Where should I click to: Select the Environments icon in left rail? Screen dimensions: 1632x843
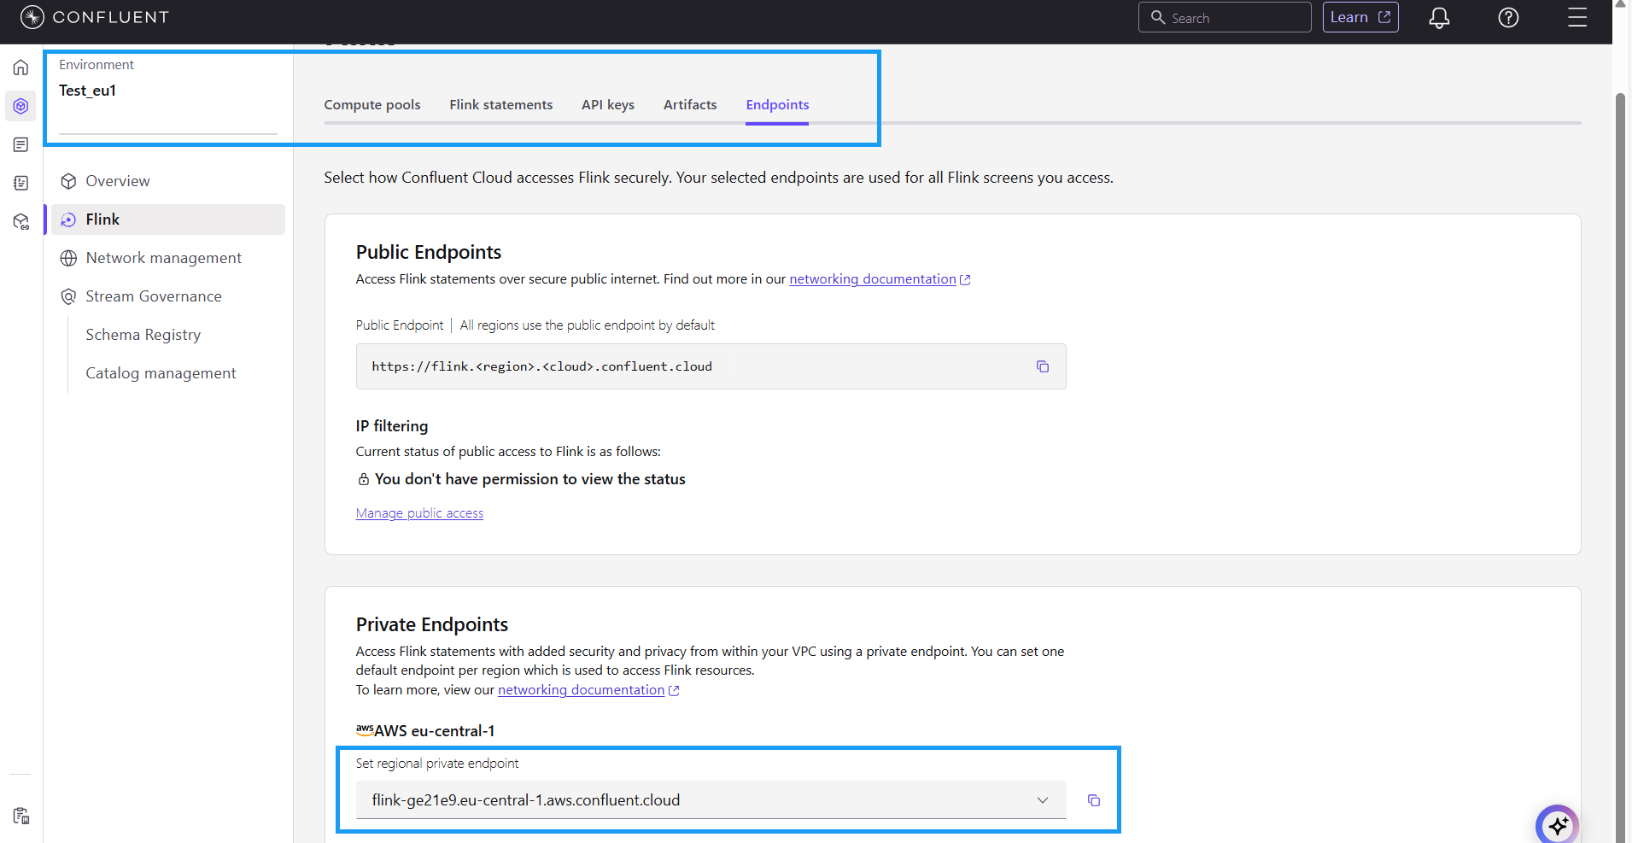21,106
